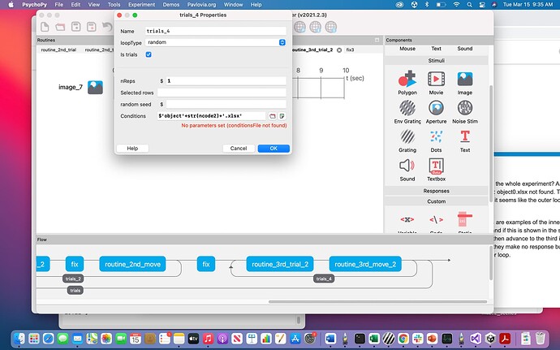Click the trials_4 loop label
The width and height of the screenshot is (560, 350).
[324, 279]
